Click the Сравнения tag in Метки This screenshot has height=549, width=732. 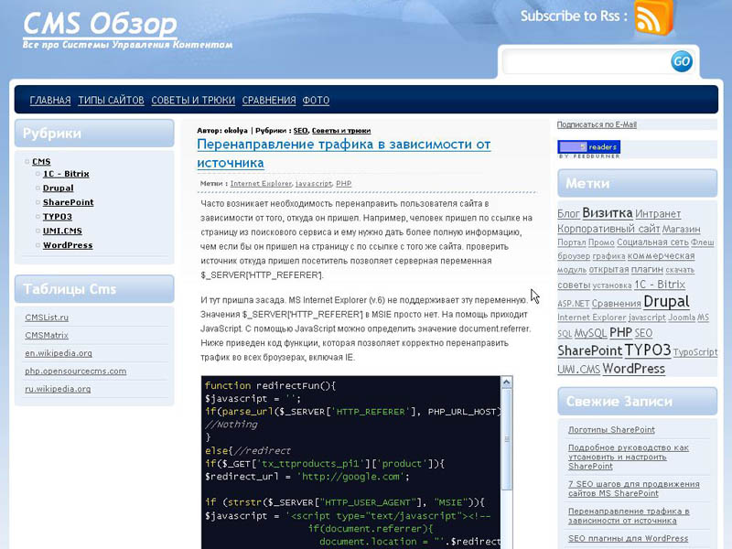[616, 304]
